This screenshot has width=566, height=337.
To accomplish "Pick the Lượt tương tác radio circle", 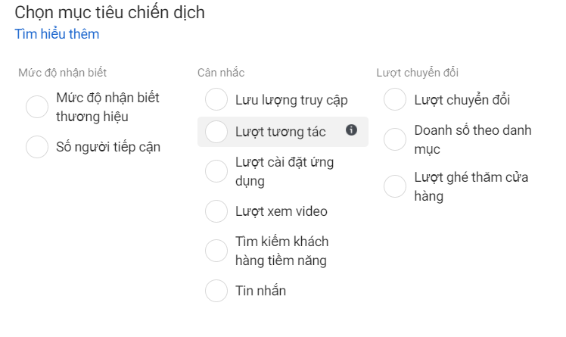I will point(216,132).
